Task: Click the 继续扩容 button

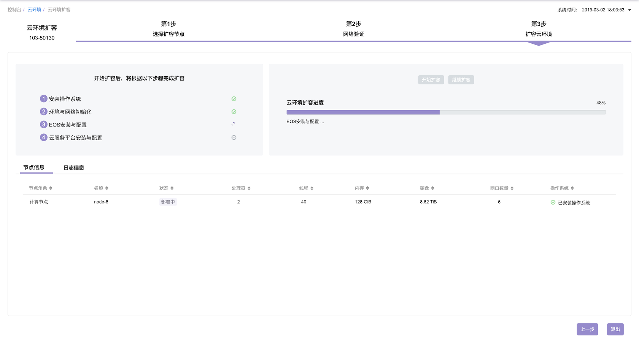Action: (461, 80)
